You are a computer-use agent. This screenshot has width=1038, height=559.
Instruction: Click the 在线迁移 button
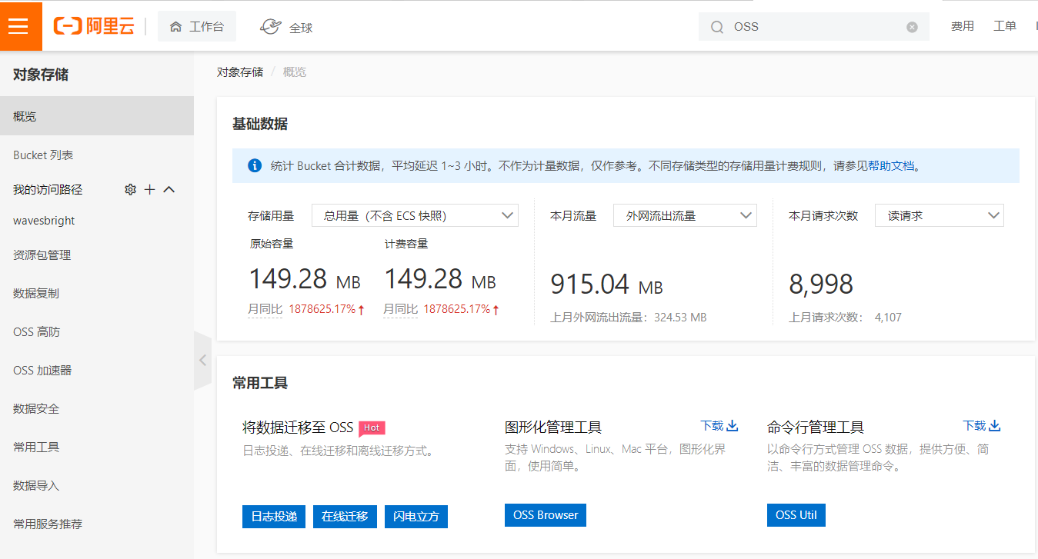click(x=345, y=516)
